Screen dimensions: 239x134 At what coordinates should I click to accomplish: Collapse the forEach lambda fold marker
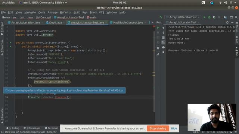(x=15, y=78)
